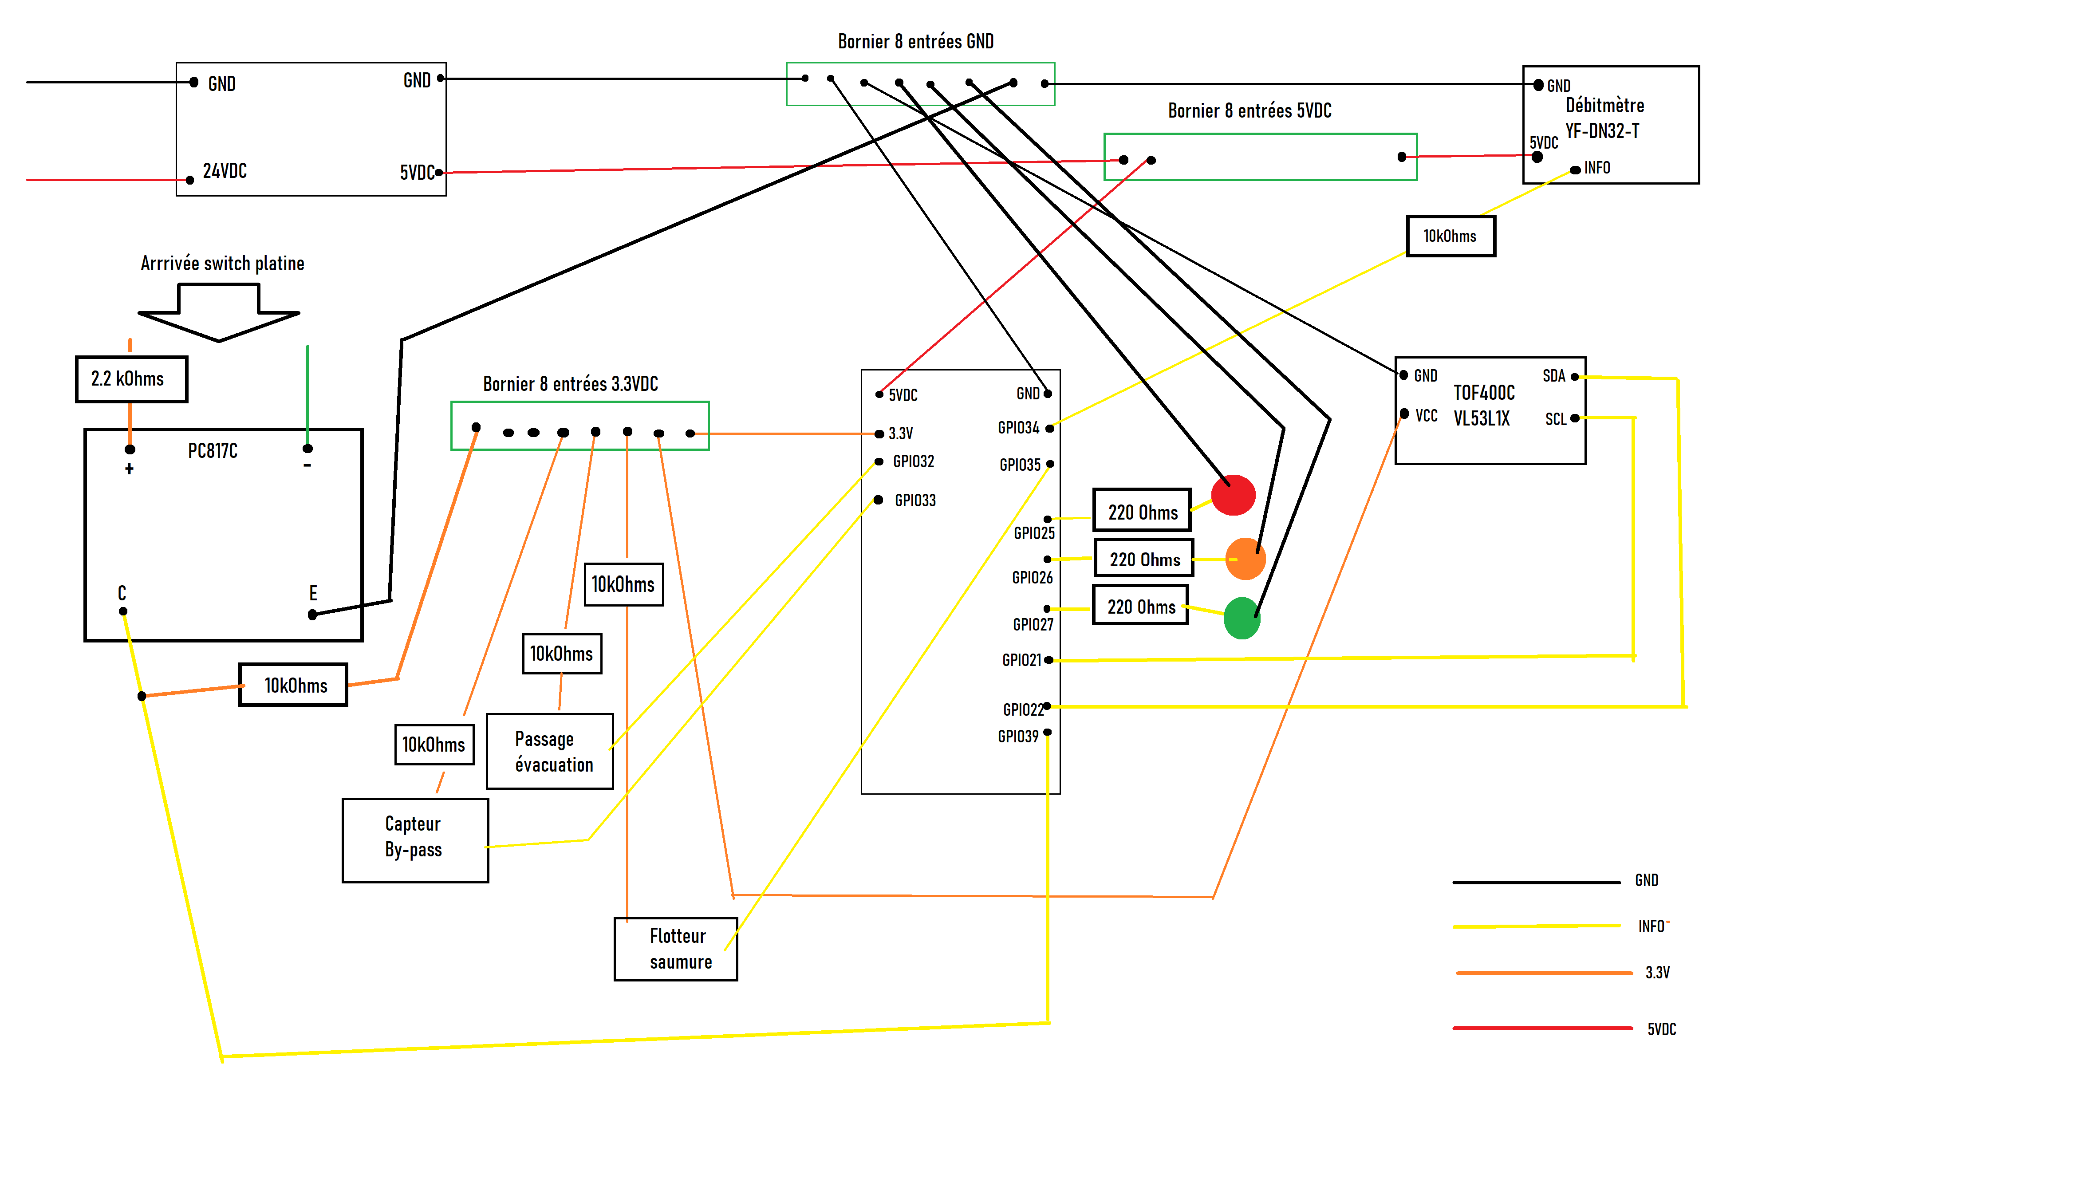Click the 220 Ohms resistor beside red LED
The height and width of the screenshot is (1198, 2089).
pyautogui.click(x=1142, y=512)
